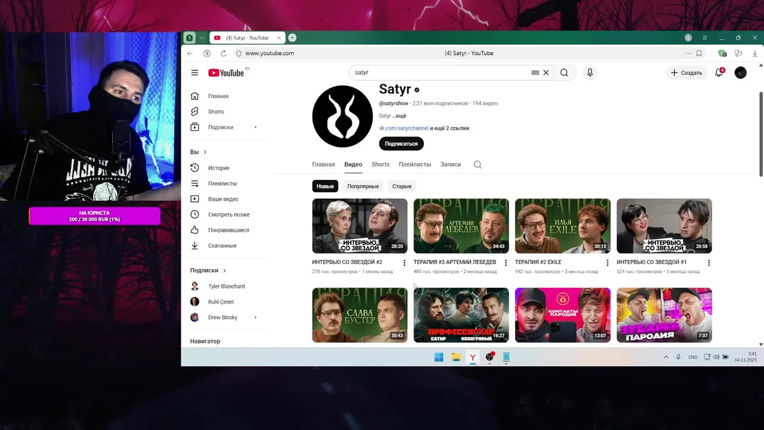This screenshot has width=764, height=430.
Task: Start voice search with the microphone
Action: 590,73
